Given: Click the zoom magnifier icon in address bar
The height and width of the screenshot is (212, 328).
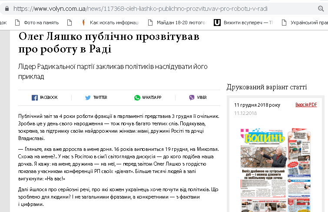Looking at the screenshot, I should tap(321, 9).
